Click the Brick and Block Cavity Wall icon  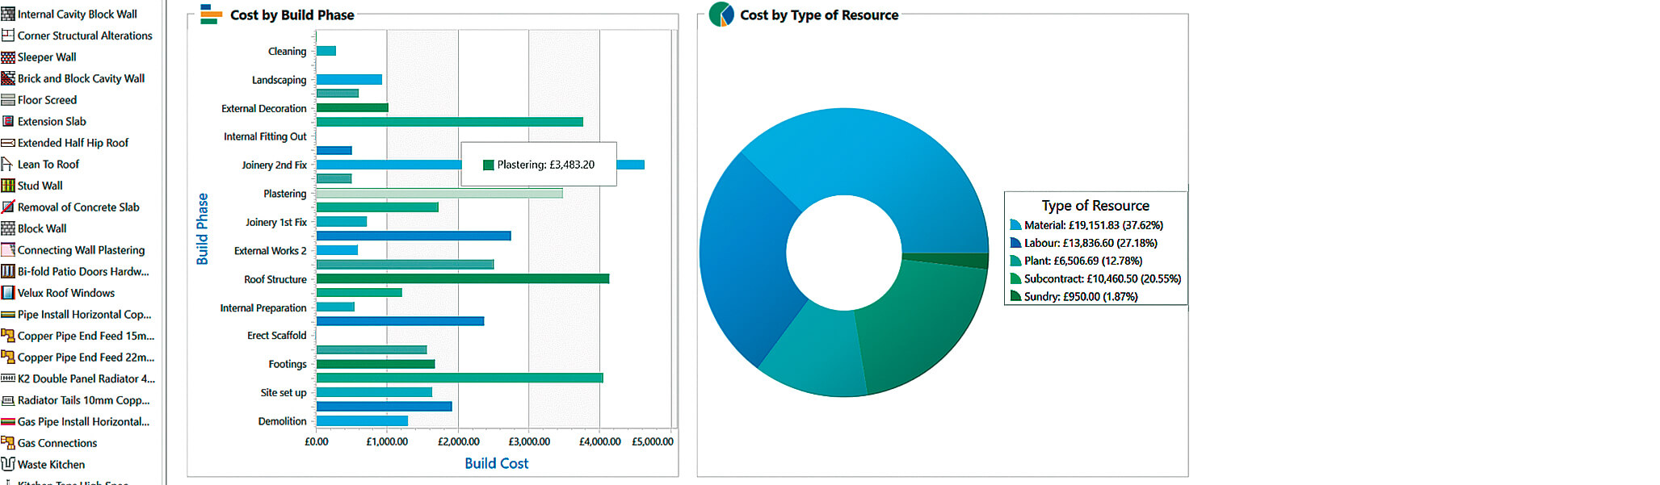(8, 78)
